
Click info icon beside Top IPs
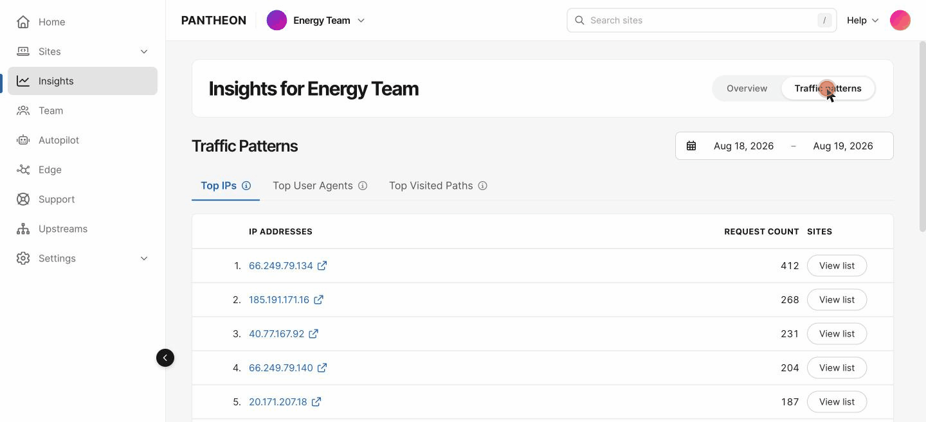pyautogui.click(x=246, y=186)
